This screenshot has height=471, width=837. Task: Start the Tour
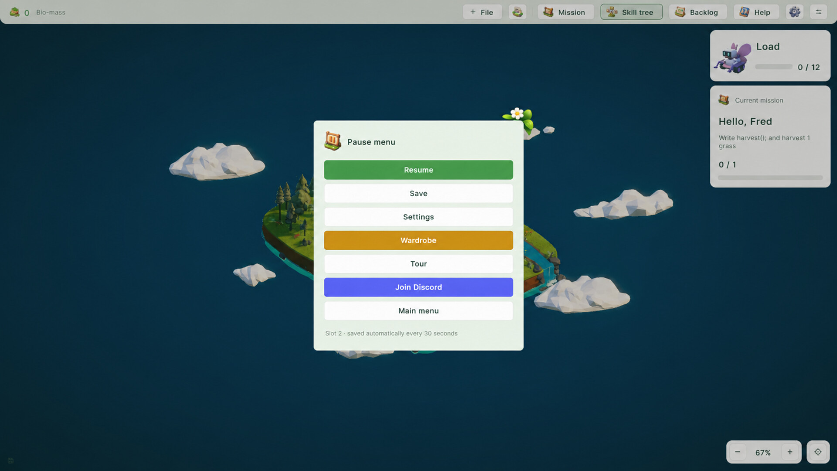click(418, 264)
